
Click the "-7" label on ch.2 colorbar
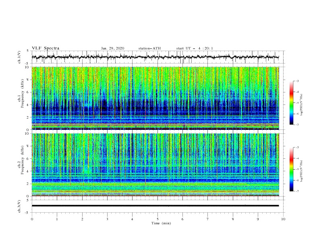(x=297, y=191)
